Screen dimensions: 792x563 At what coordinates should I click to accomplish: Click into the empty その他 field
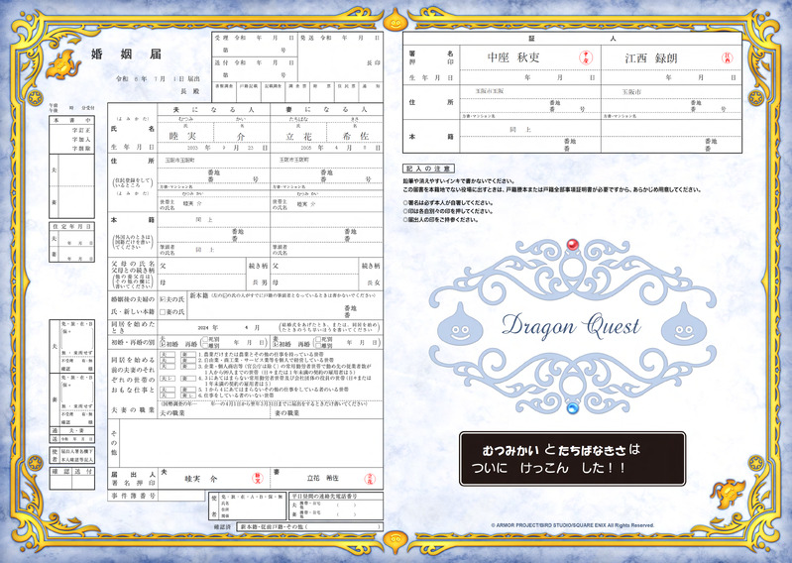pyautogui.click(x=251, y=443)
